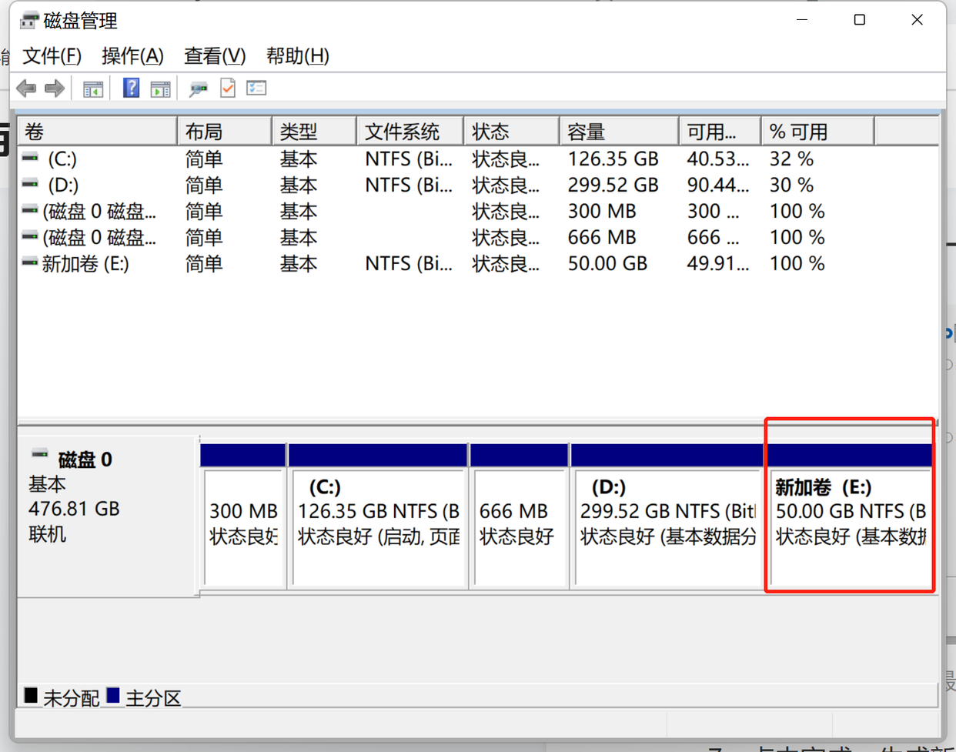Click the 32 % free cell
The width and height of the screenshot is (956, 752).
coord(792,159)
